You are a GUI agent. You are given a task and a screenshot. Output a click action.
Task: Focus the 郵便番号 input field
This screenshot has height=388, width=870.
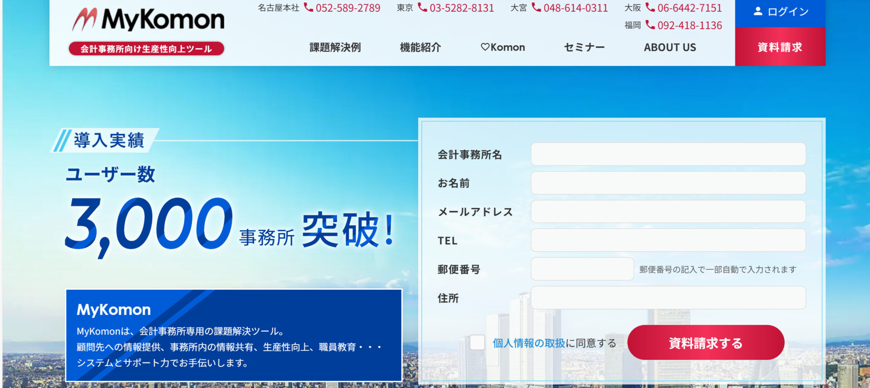pyautogui.click(x=582, y=269)
